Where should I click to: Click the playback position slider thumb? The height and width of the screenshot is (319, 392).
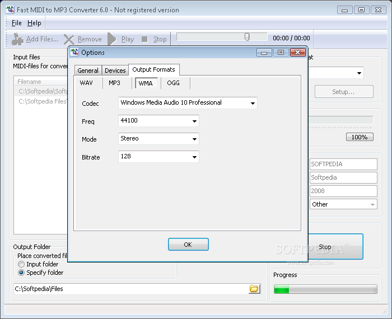point(247,37)
